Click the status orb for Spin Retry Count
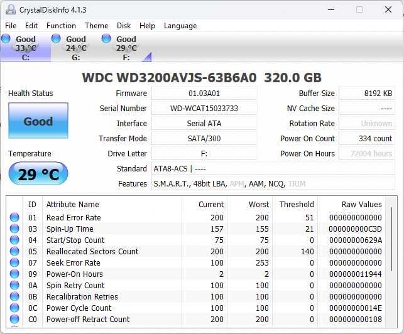This screenshot has width=404, height=334. point(14,285)
